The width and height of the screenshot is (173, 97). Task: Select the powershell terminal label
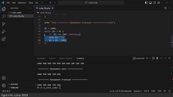(x=139, y=58)
